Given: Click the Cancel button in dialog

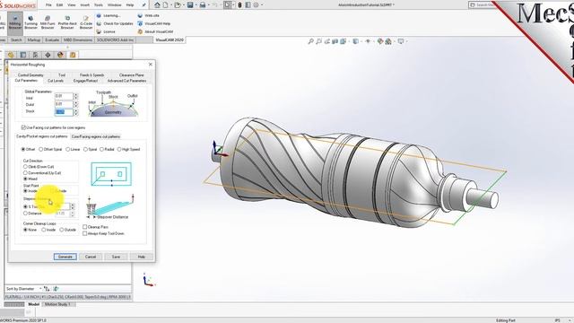Looking at the screenshot, I should pos(91,257).
